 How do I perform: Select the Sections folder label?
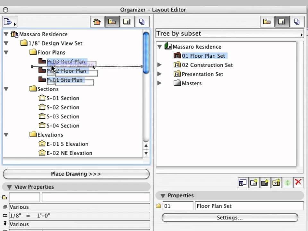click(x=48, y=89)
